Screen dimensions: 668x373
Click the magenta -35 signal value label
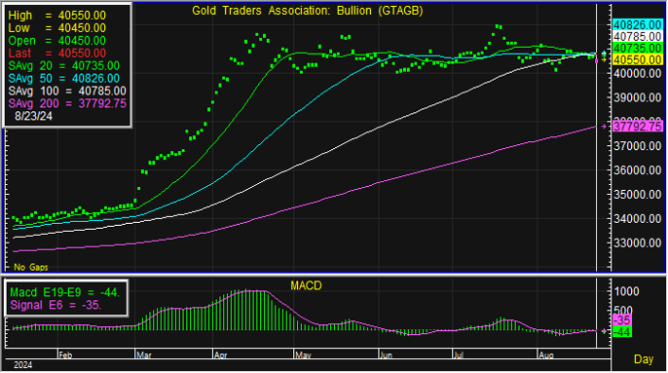[622, 320]
